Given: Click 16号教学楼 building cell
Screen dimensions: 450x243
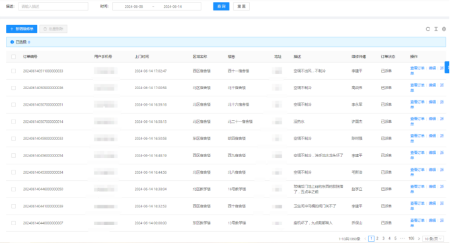Looking at the screenshot, I should click(x=237, y=190).
